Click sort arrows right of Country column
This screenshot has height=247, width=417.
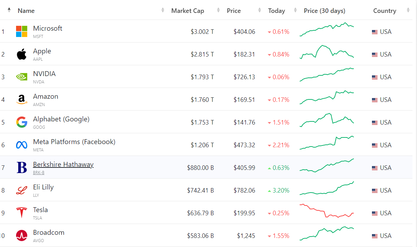pos(408,10)
